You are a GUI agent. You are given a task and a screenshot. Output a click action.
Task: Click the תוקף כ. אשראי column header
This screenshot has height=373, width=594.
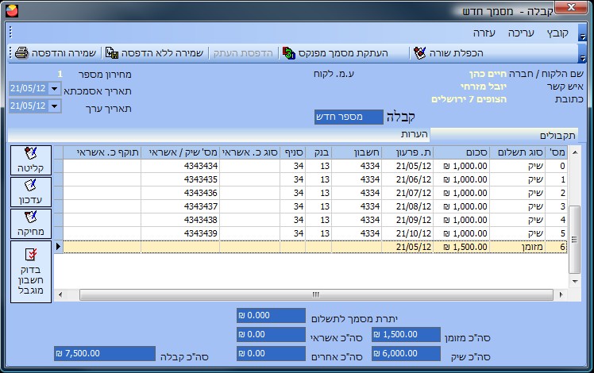coord(102,152)
